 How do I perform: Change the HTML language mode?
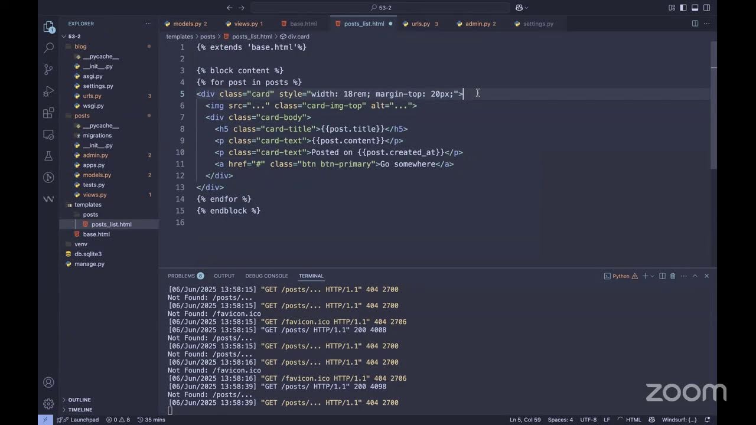633,420
